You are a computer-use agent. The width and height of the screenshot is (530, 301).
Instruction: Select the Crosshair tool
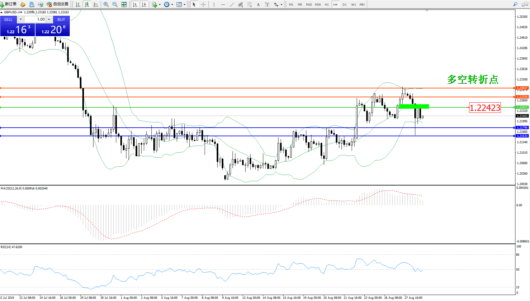[x=203, y=4]
